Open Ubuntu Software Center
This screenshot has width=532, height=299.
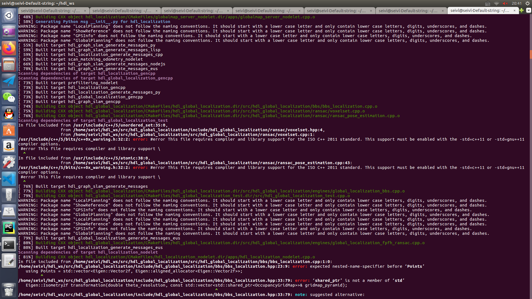9,130
